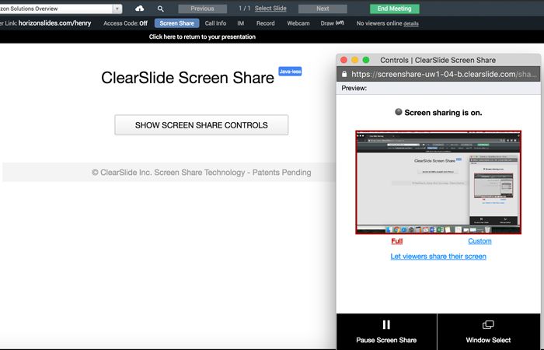Screen dimensions: 544x350
Task: Select Custom screen share mode
Action: (479, 241)
